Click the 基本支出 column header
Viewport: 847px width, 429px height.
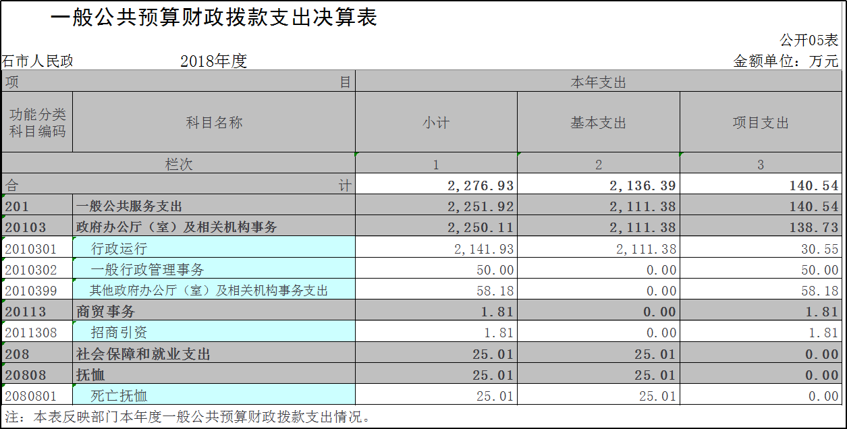[599, 123]
